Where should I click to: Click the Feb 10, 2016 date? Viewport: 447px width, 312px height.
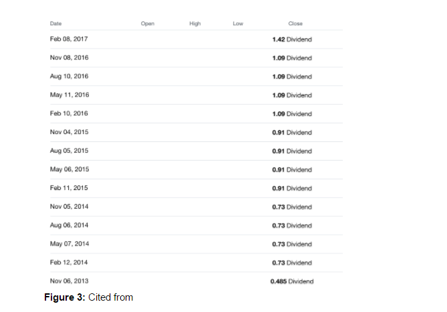click(x=69, y=114)
